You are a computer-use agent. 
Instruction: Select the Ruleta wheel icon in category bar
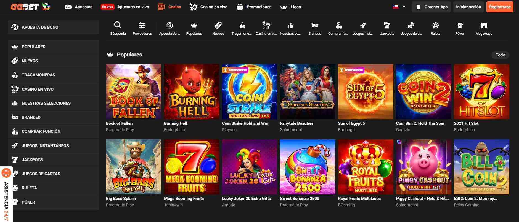point(435,25)
